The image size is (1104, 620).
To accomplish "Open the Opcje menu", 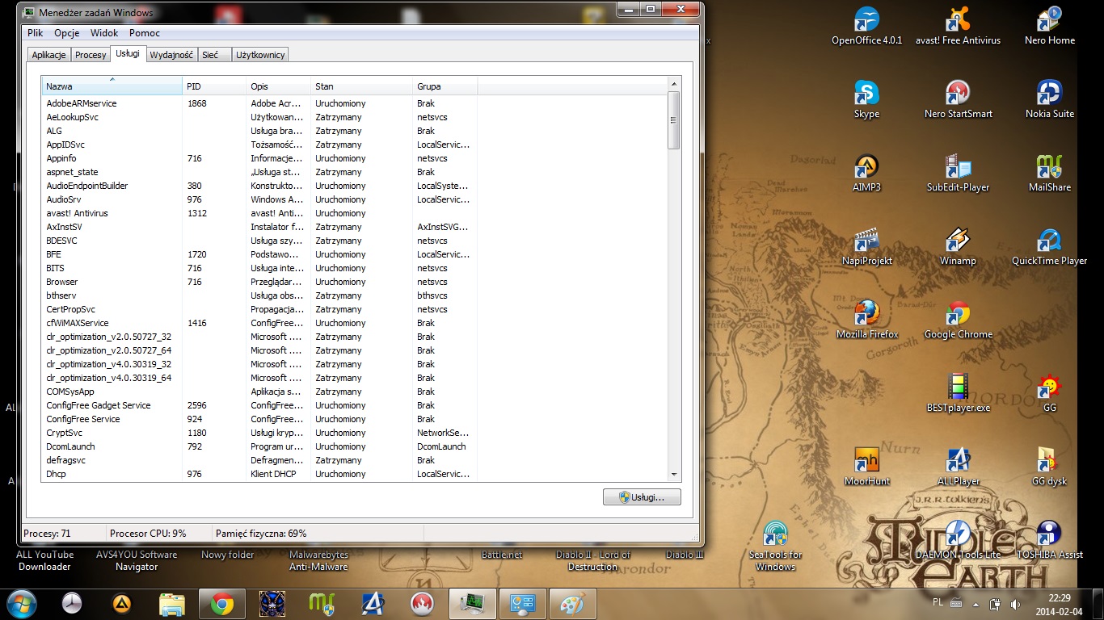I will coord(66,33).
